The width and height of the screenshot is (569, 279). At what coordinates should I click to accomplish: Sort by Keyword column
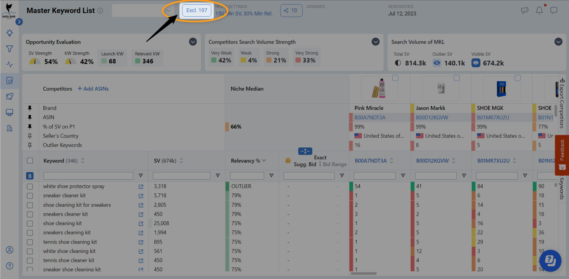click(83, 161)
